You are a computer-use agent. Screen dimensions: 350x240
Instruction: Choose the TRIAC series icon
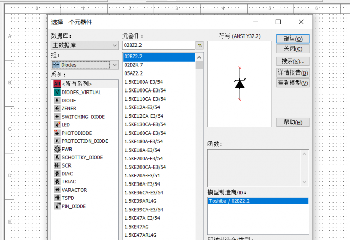57,181
